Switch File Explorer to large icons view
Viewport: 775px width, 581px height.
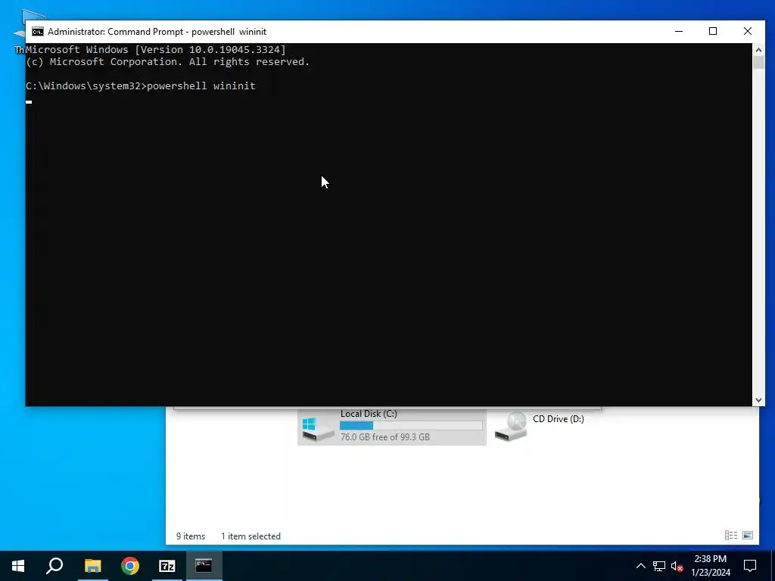(748, 535)
